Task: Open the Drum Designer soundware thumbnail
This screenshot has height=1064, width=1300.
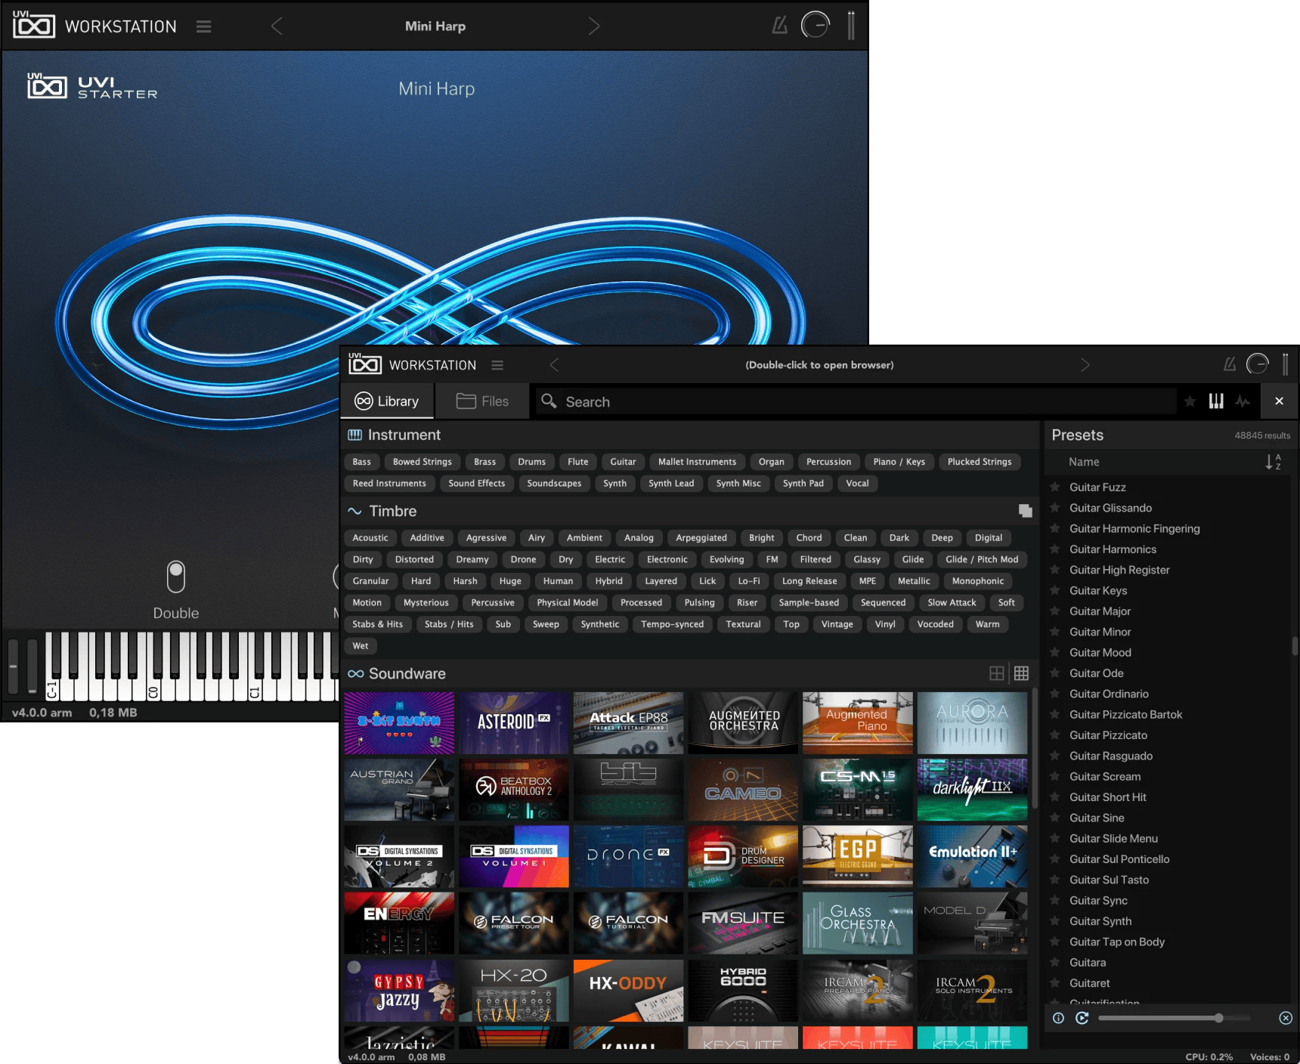Action: (743, 856)
